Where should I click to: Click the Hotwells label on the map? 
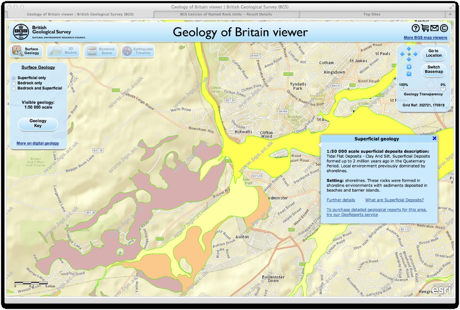pyautogui.click(x=243, y=132)
